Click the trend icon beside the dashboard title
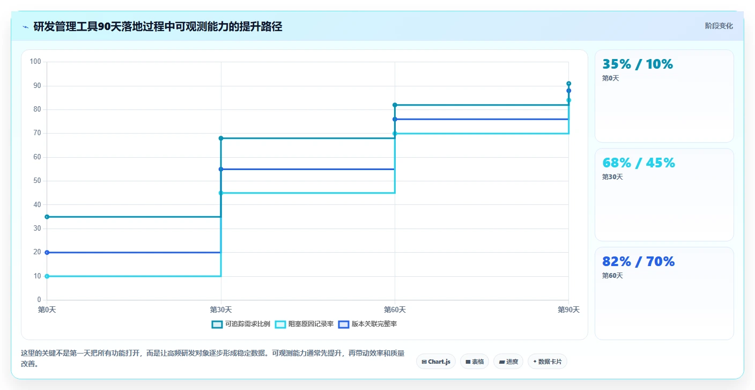755x390 pixels. point(25,27)
